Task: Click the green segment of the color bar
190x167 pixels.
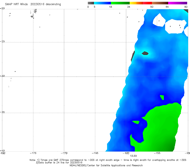Action: coord(120,3)
